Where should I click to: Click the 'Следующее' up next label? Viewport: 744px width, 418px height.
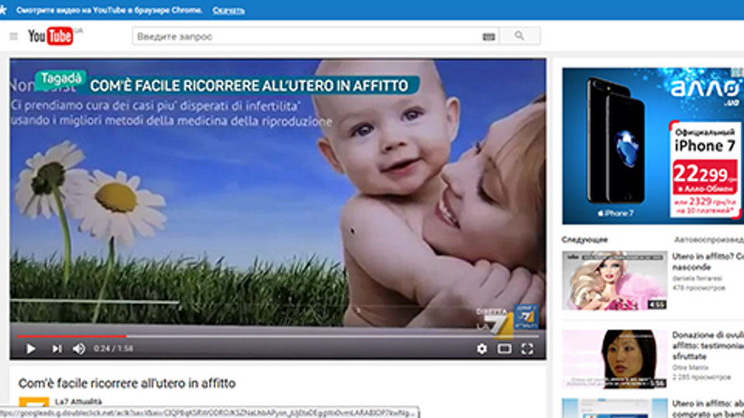[584, 240]
